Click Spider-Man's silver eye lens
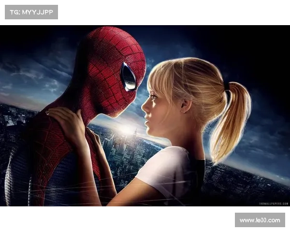Viewport: 290px width, 232px height. [x=128, y=76]
